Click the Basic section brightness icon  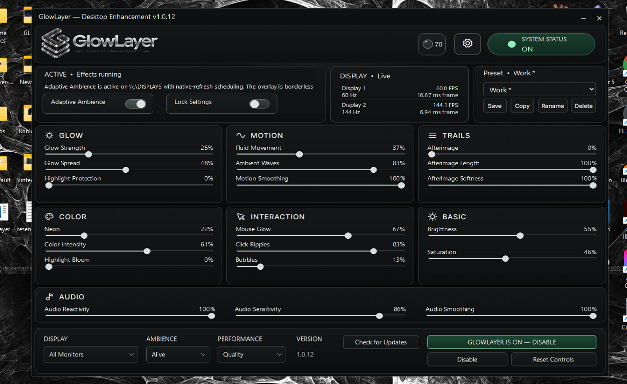point(433,217)
